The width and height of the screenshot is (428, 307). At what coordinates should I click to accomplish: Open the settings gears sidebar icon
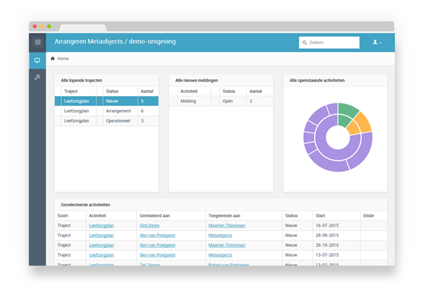click(x=37, y=78)
